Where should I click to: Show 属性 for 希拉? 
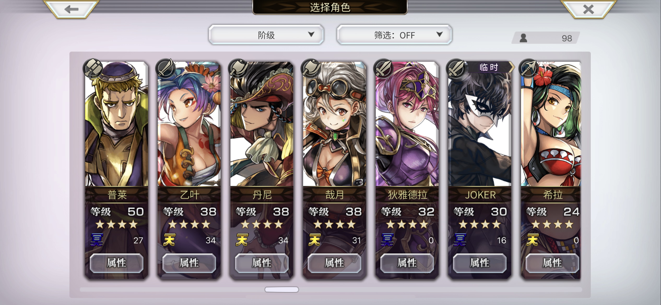(x=552, y=263)
